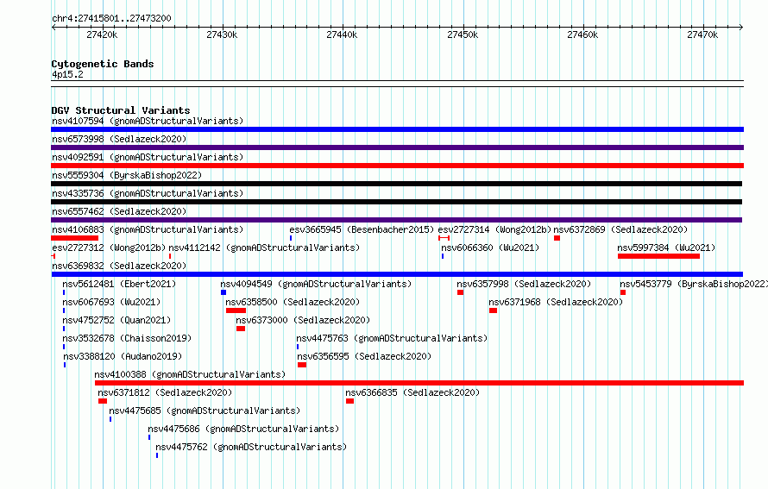Click the long red nsv4100388 bar
Image resolution: width=768 pixels, height=489 pixels.
pos(419,383)
